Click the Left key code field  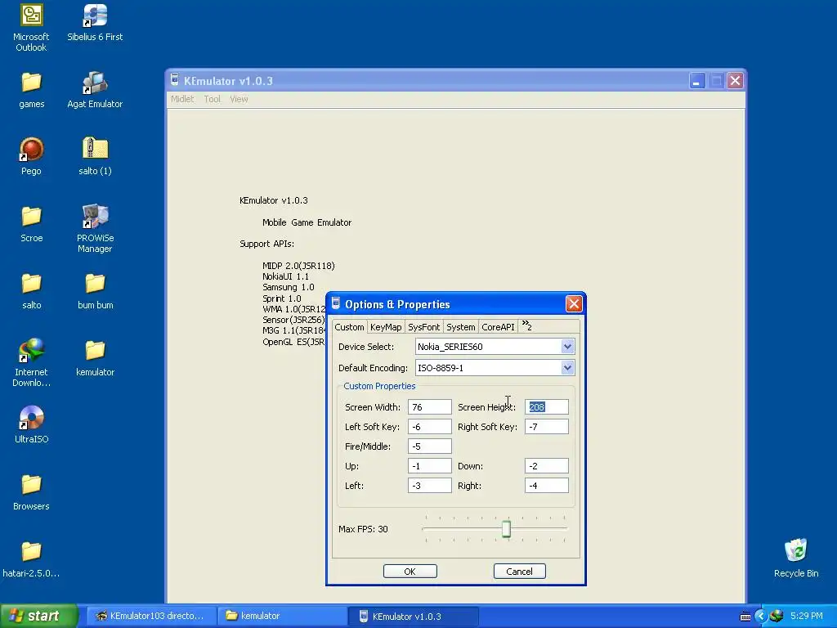[430, 486]
